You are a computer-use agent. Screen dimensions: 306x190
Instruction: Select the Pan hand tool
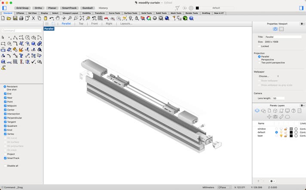tap(58, 18)
